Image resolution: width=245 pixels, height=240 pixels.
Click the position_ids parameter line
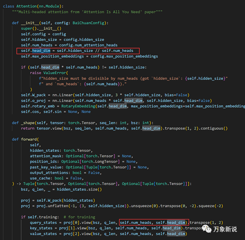84,162
